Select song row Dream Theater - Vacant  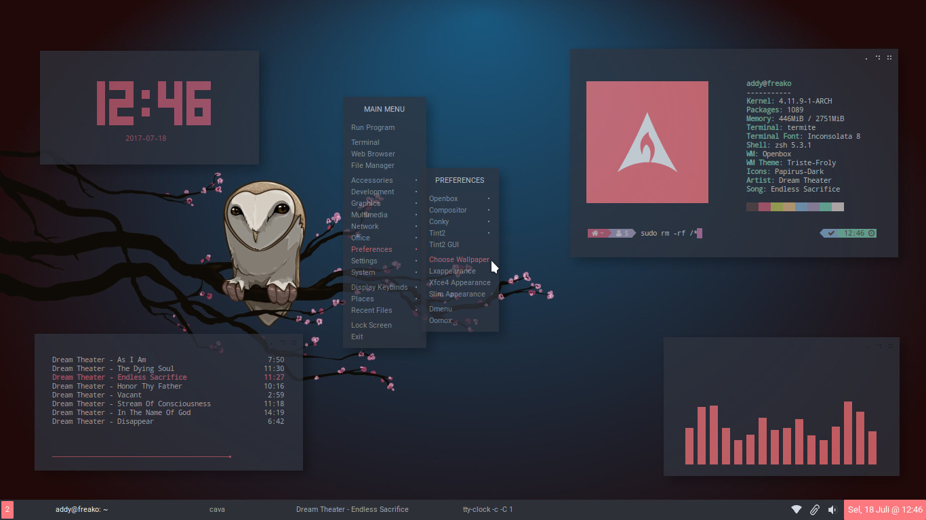(168, 395)
